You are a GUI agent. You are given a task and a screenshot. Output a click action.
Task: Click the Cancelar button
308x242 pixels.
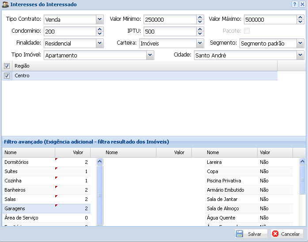[287, 234]
